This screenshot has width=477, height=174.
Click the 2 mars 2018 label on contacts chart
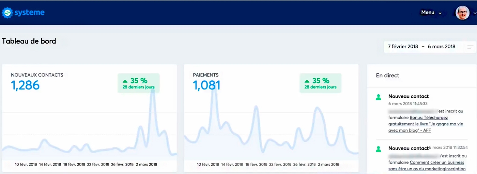(147, 164)
